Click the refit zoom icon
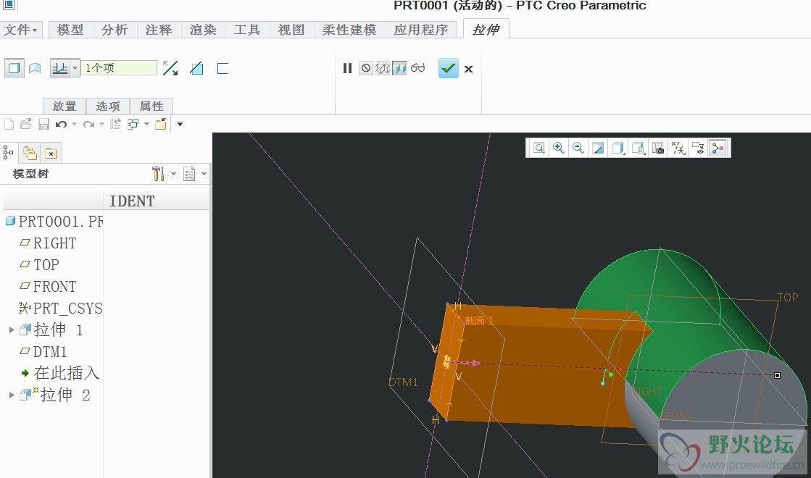The height and width of the screenshot is (478, 811). (539, 148)
